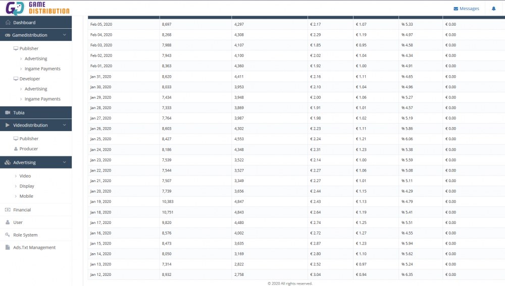Click the Role System key icon
The image size is (505, 286).
8,235
